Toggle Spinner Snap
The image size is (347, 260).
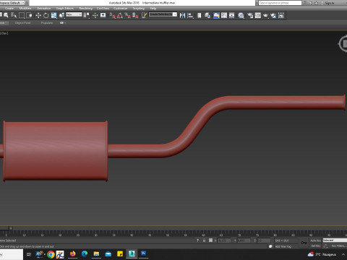(135, 15)
